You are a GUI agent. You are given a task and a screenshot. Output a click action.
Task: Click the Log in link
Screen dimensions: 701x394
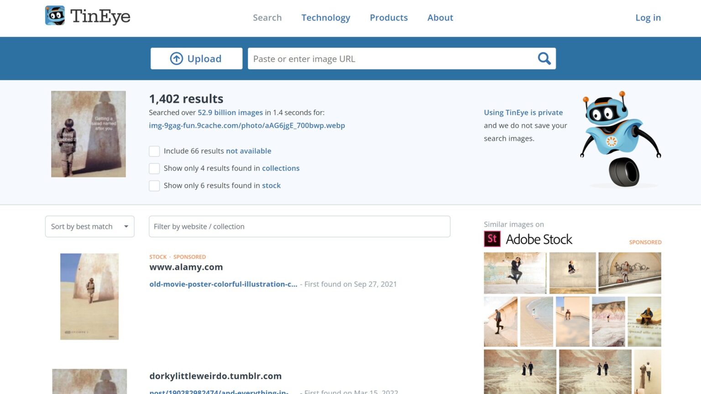(648, 18)
